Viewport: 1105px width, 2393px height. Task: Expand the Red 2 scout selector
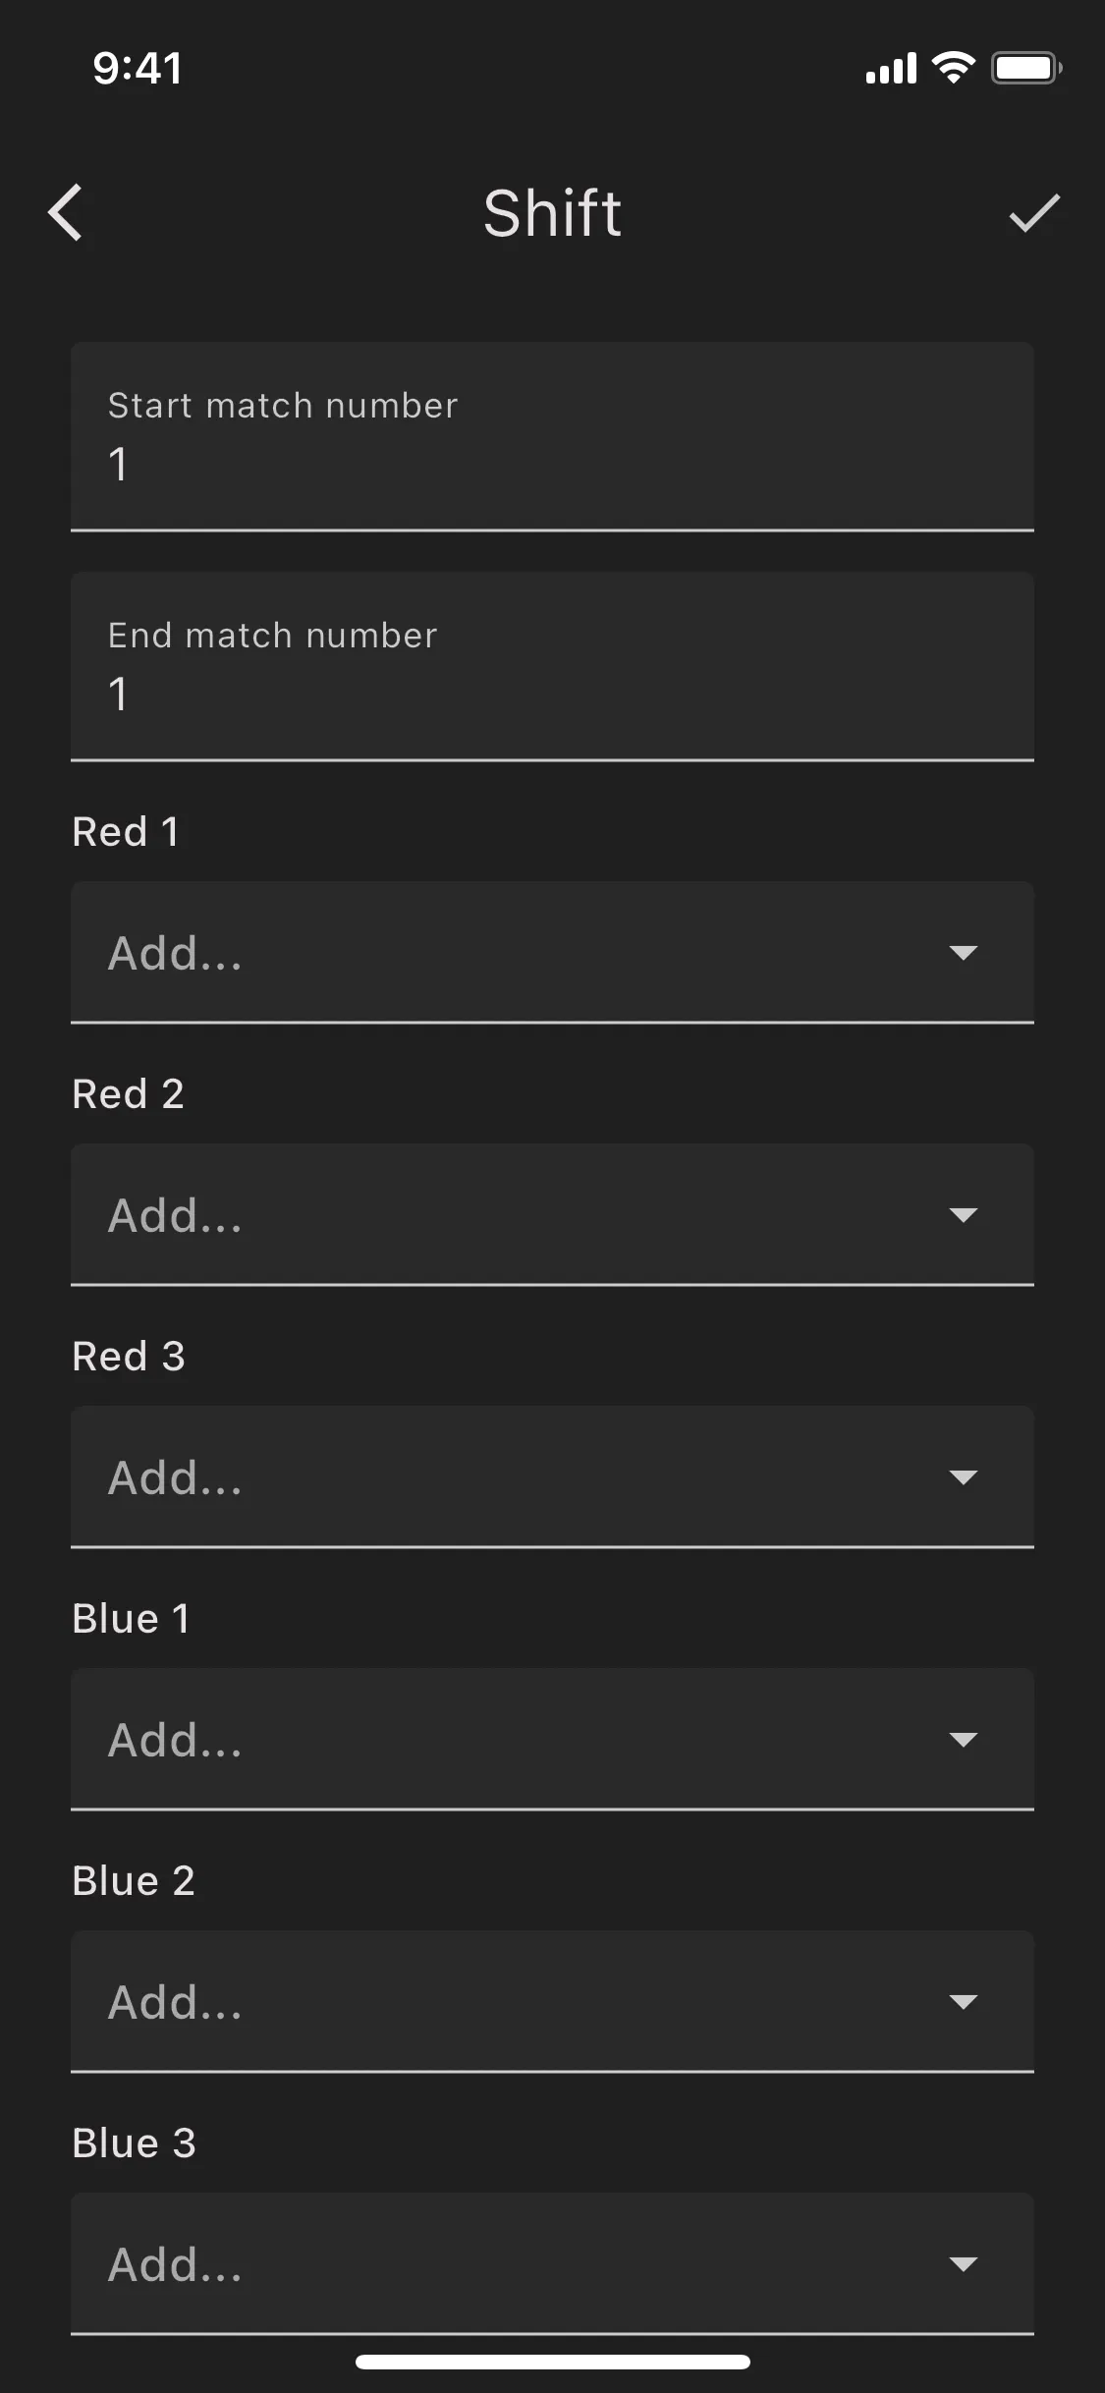(x=552, y=1214)
